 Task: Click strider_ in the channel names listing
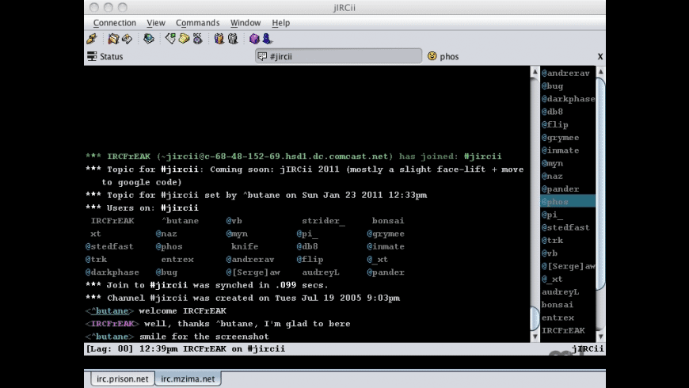point(323,221)
